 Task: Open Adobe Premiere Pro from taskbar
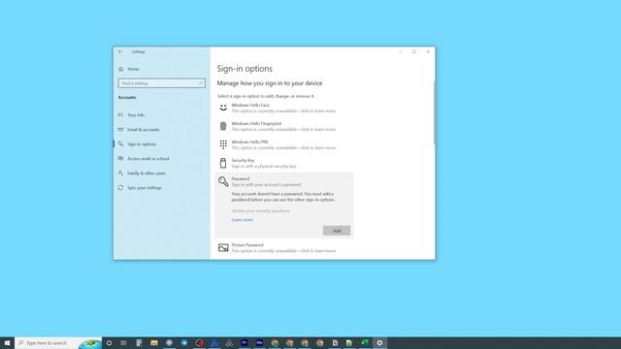245,343
